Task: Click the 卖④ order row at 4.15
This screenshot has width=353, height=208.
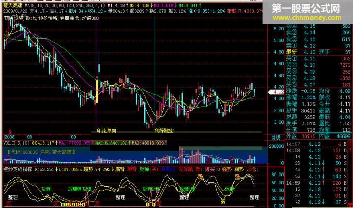Action: [x=319, y=26]
